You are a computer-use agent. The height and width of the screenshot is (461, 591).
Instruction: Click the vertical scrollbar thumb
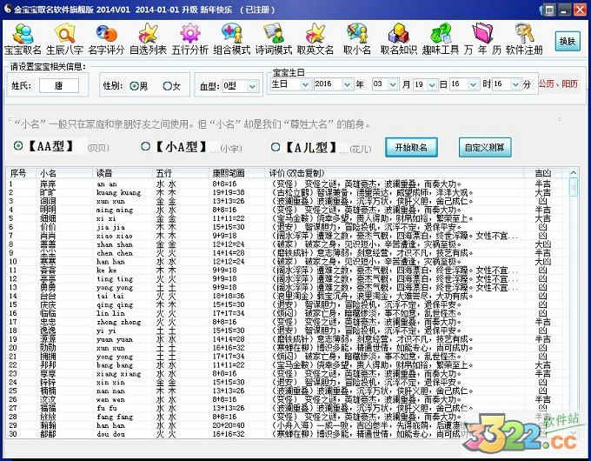(x=573, y=187)
